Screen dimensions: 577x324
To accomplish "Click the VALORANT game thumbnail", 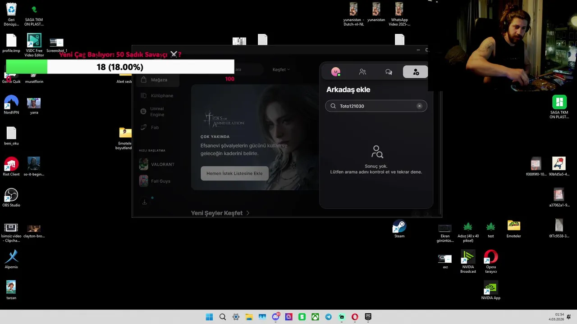I will (143, 164).
